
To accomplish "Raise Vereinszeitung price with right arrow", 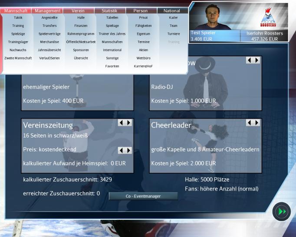I will tap(128, 151).
